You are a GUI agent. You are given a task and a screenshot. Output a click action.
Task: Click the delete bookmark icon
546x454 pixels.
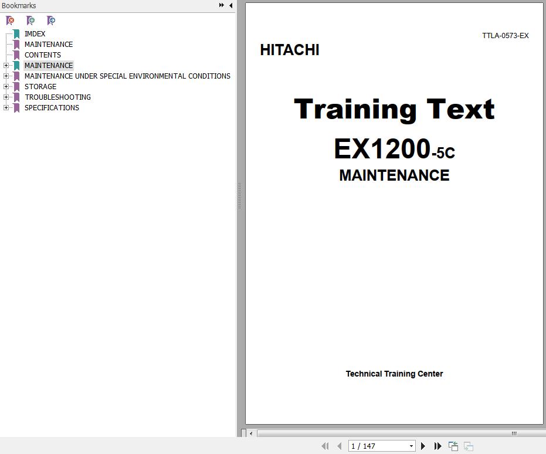(10, 21)
